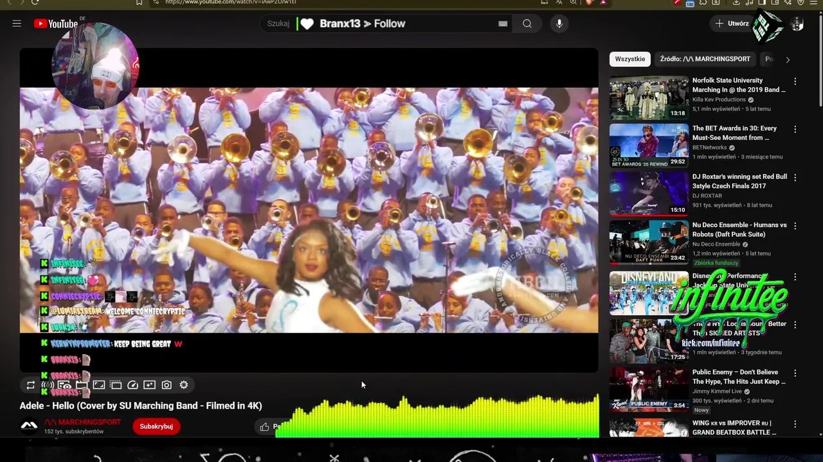Open the playback speed gauge icon
Viewport: 823px width, 462px height.
[132, 385]
